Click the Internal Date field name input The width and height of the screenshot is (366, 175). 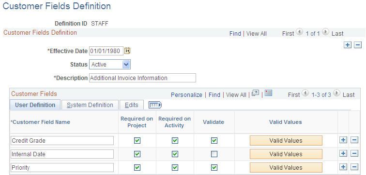tap(62, 154)
